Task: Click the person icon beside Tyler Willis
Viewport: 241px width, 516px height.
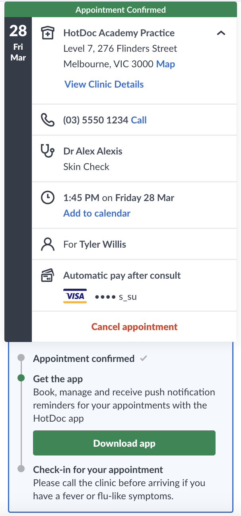Action: (48, 244)
